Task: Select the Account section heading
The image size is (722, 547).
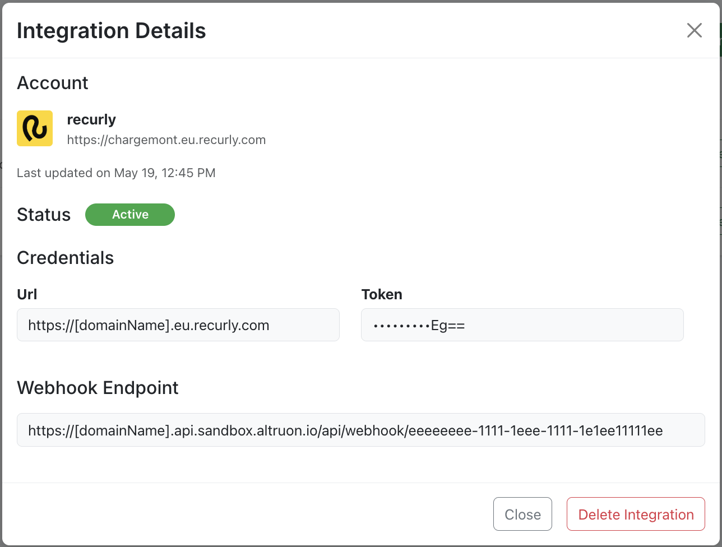Action: 52,82
